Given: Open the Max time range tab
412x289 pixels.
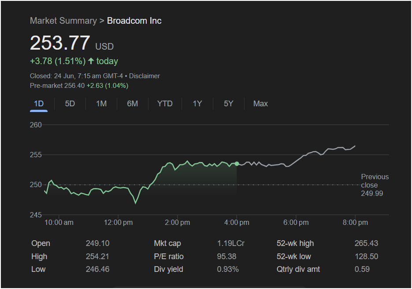Looking at the screenshot, I should tap(260, 104).
